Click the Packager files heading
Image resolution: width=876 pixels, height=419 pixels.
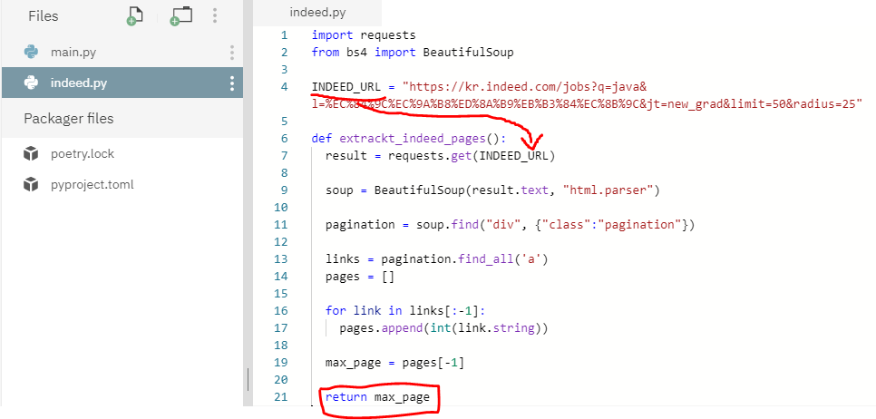68,119
